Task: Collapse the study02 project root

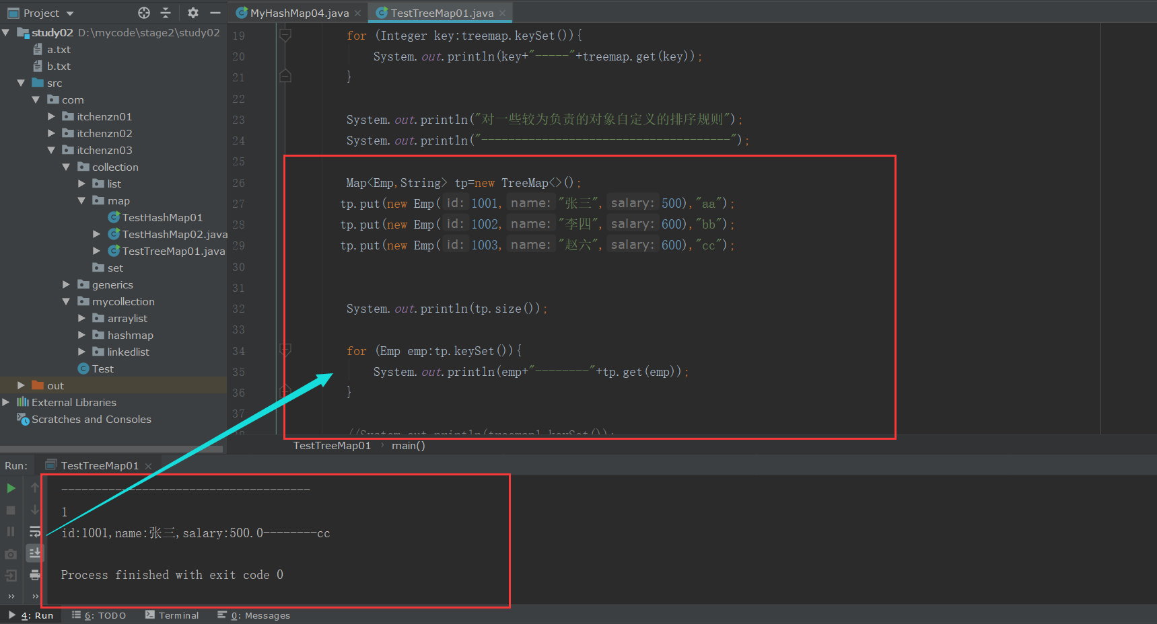Action: point(6,32)
